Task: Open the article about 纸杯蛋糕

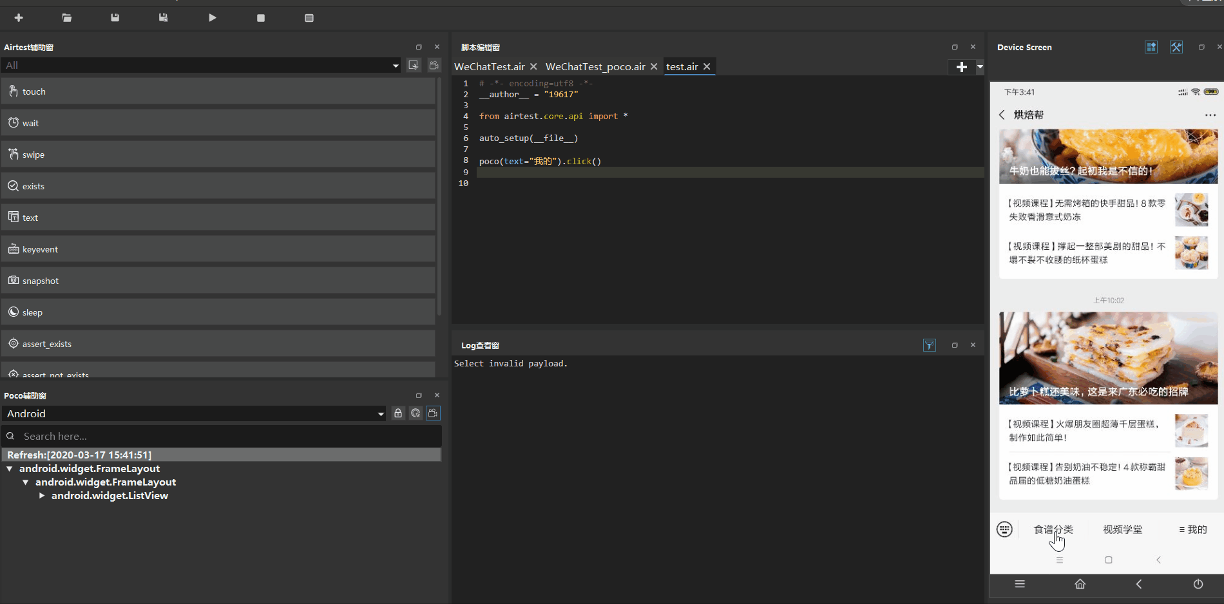Action: click(x=1107, y=253)
